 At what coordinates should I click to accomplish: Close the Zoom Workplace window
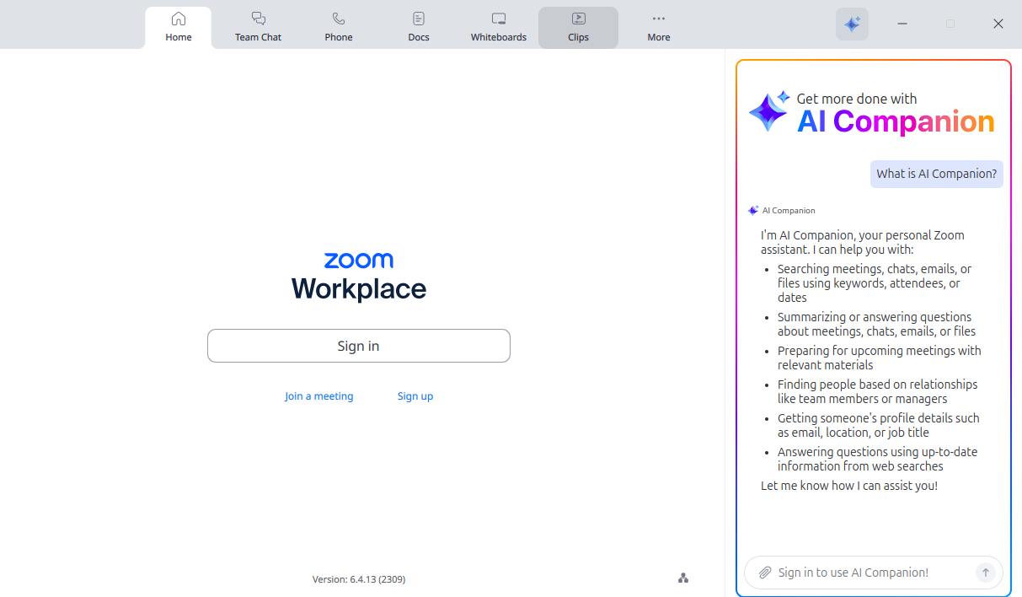998,24
